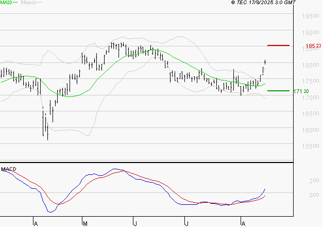Image resolution: width=323 pixels, height=227 pixels.
Task: Click the BBands legend label
Action: (x=29, y=3)
